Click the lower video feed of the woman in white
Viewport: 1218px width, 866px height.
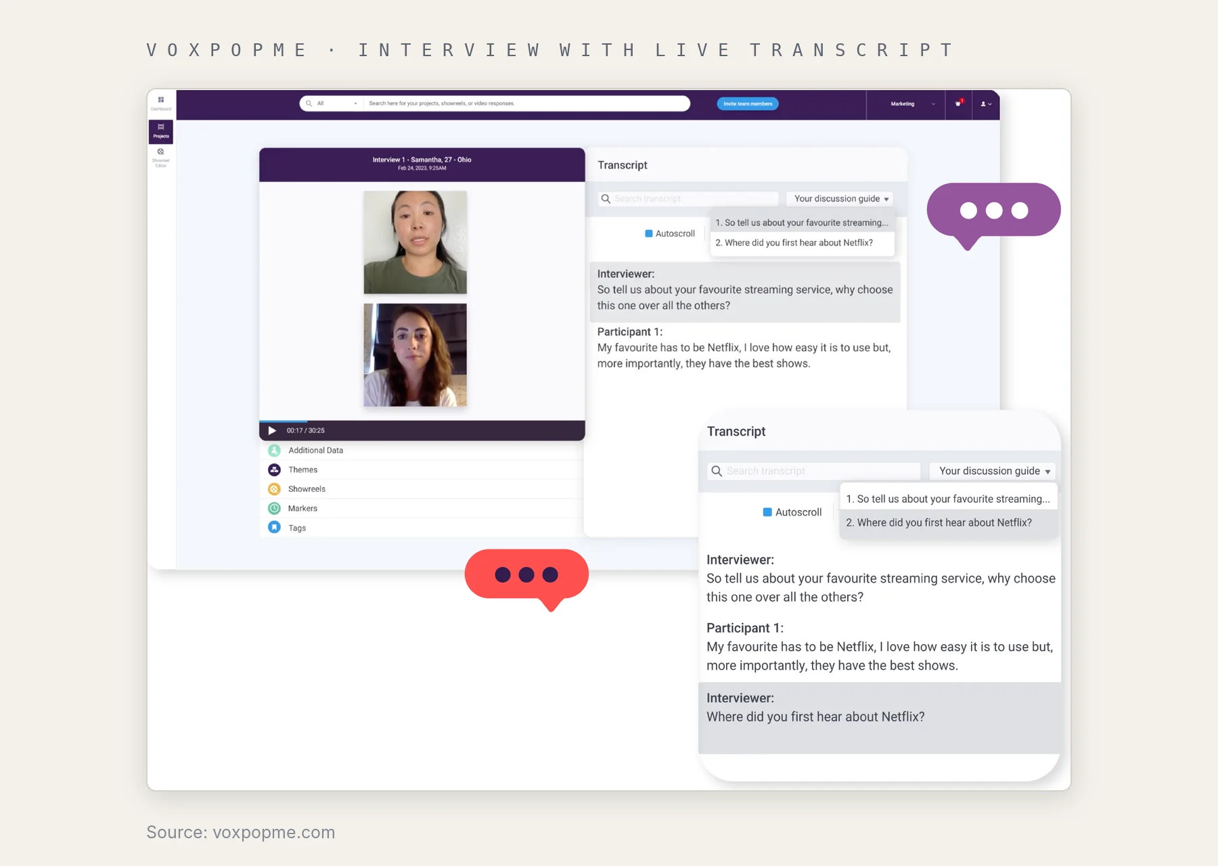[x=415, y=355]
